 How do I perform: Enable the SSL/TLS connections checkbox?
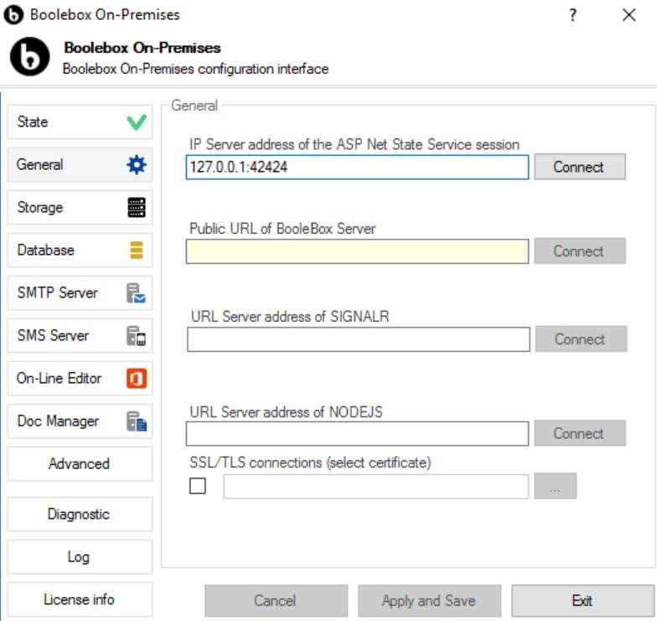[x=198, y=486]
